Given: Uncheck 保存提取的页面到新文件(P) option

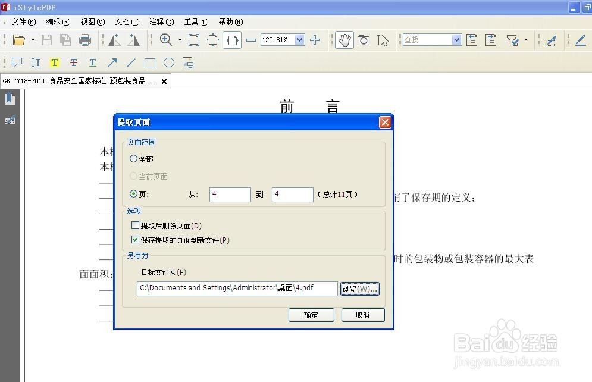Looking at the screenshot, I should 135,239.
